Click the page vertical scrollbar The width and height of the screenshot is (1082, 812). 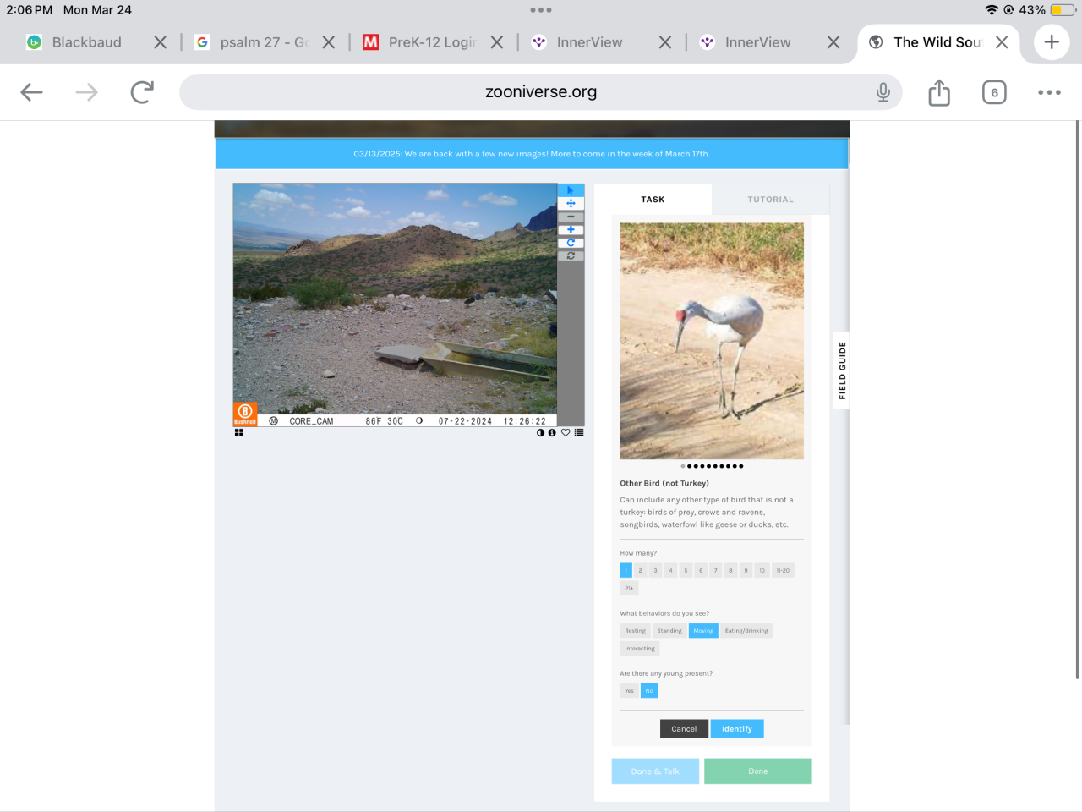(x=1077, y=399)
